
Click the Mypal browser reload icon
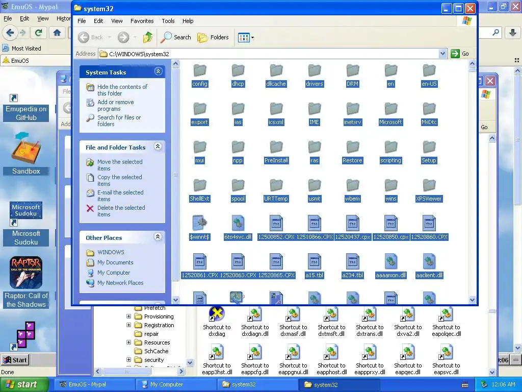click(x=39, y=33)
